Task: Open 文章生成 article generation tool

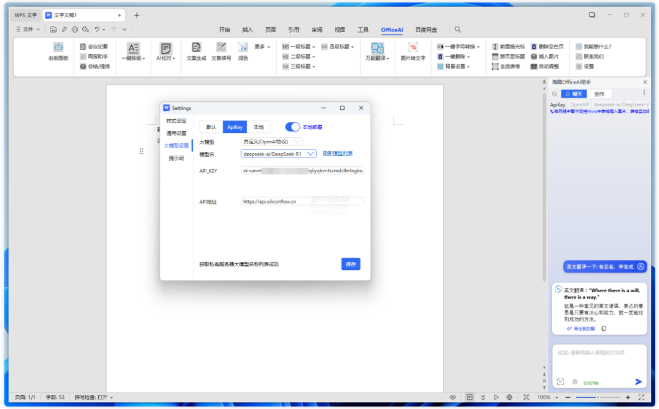Action: [x=196, y=48]
